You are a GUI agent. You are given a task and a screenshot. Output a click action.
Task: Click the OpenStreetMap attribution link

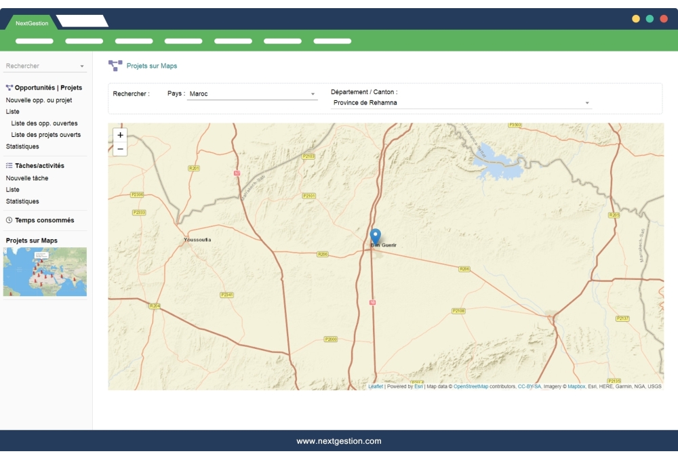471,386
